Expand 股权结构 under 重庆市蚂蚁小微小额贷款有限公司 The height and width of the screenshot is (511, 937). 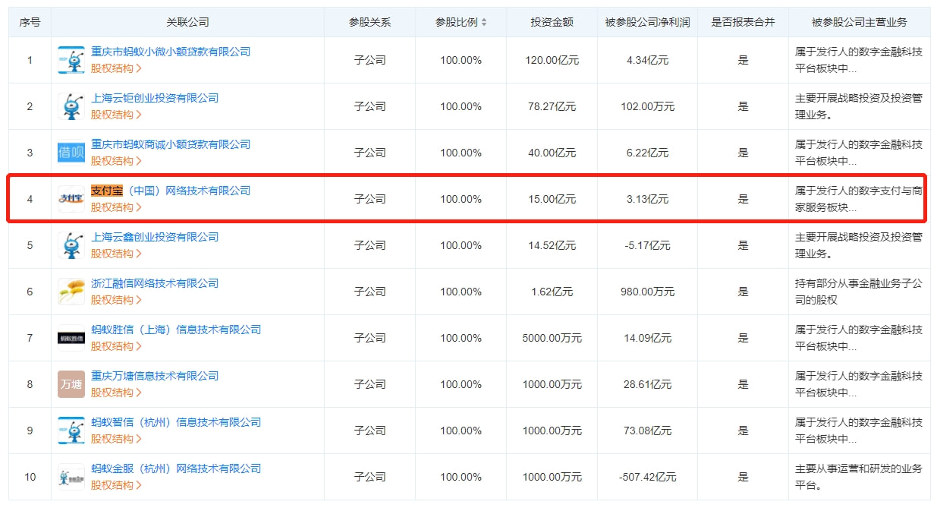point(116,68)
